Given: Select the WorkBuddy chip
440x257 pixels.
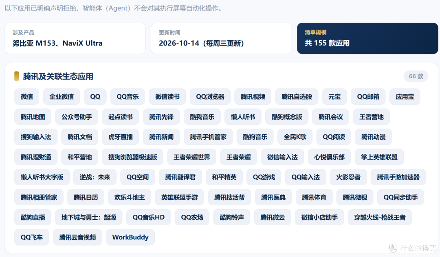Looking at the screenshot, I should click(x=130, y=238).
